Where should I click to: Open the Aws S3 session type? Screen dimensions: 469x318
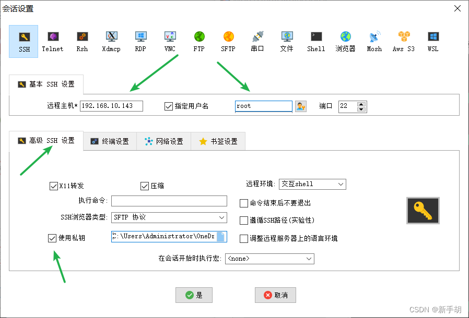(403, 41)
